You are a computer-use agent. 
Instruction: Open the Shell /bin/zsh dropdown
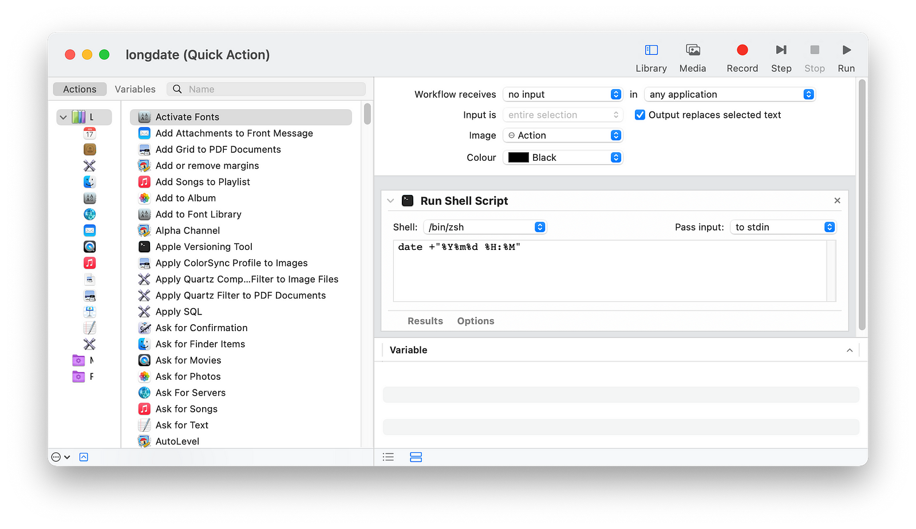tap(485, 227)
